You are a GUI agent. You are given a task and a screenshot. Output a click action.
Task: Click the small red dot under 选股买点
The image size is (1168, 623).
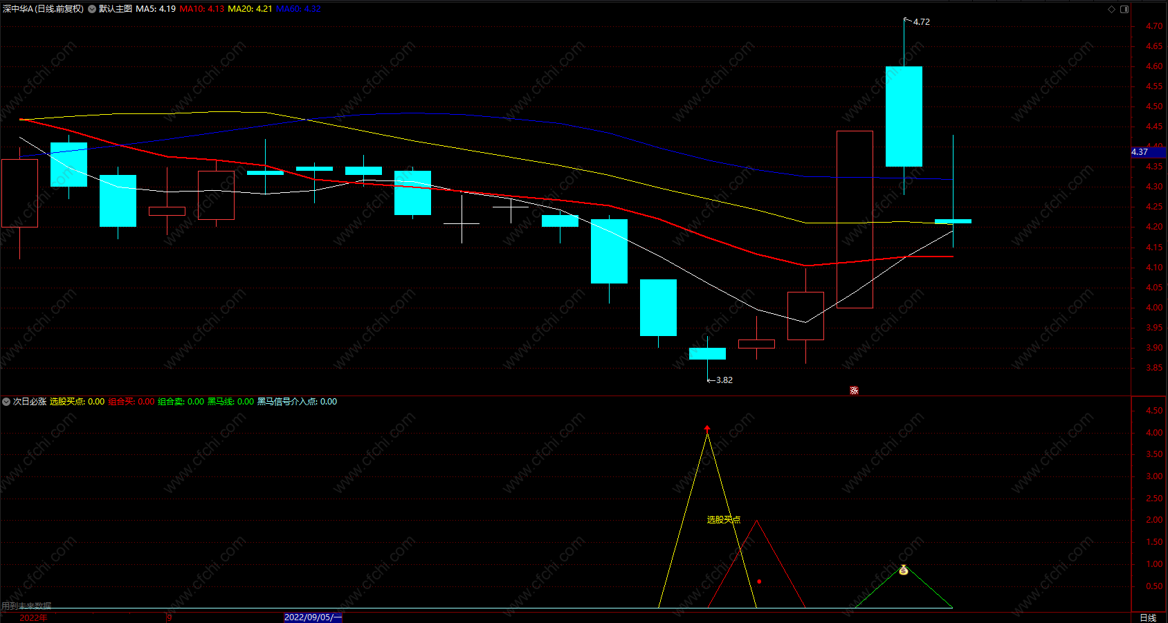[759, 582]
